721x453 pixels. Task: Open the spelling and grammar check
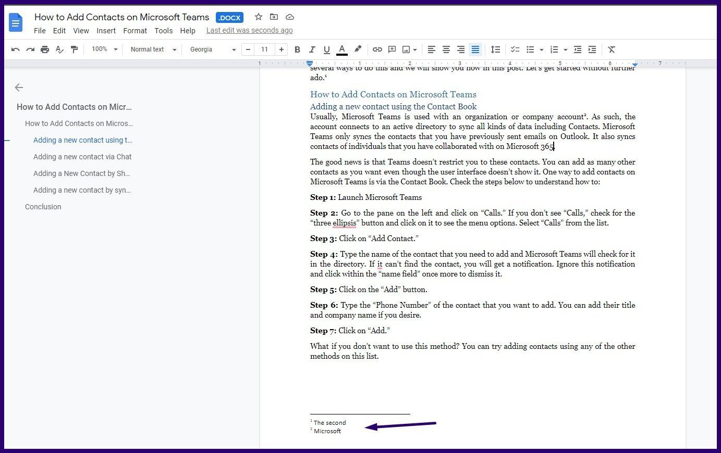(59, 49)
